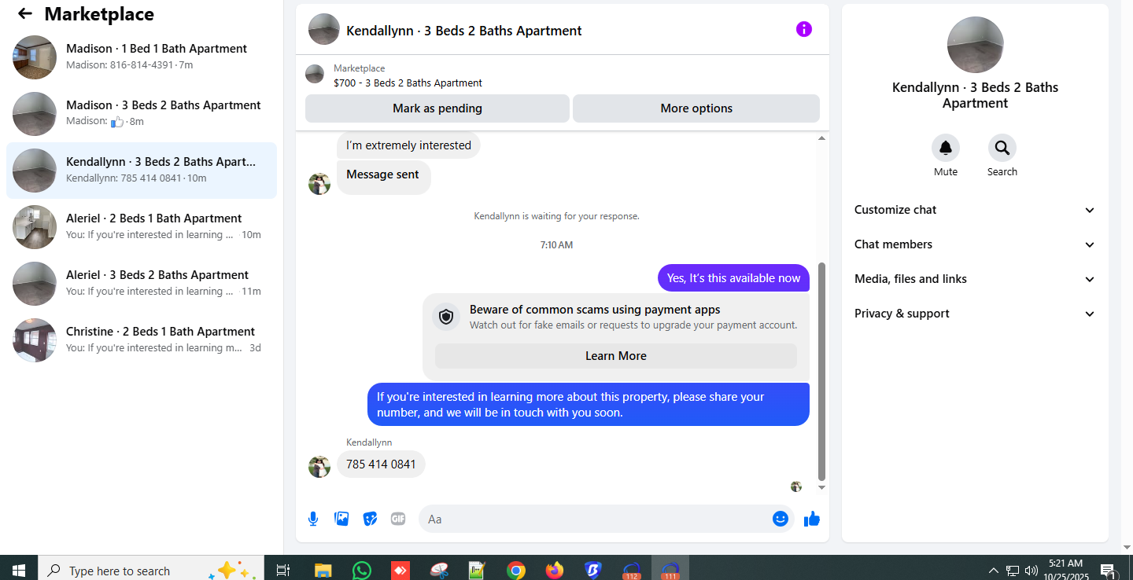
Task: Open the sticker picker icon
Action: [370, 519]
